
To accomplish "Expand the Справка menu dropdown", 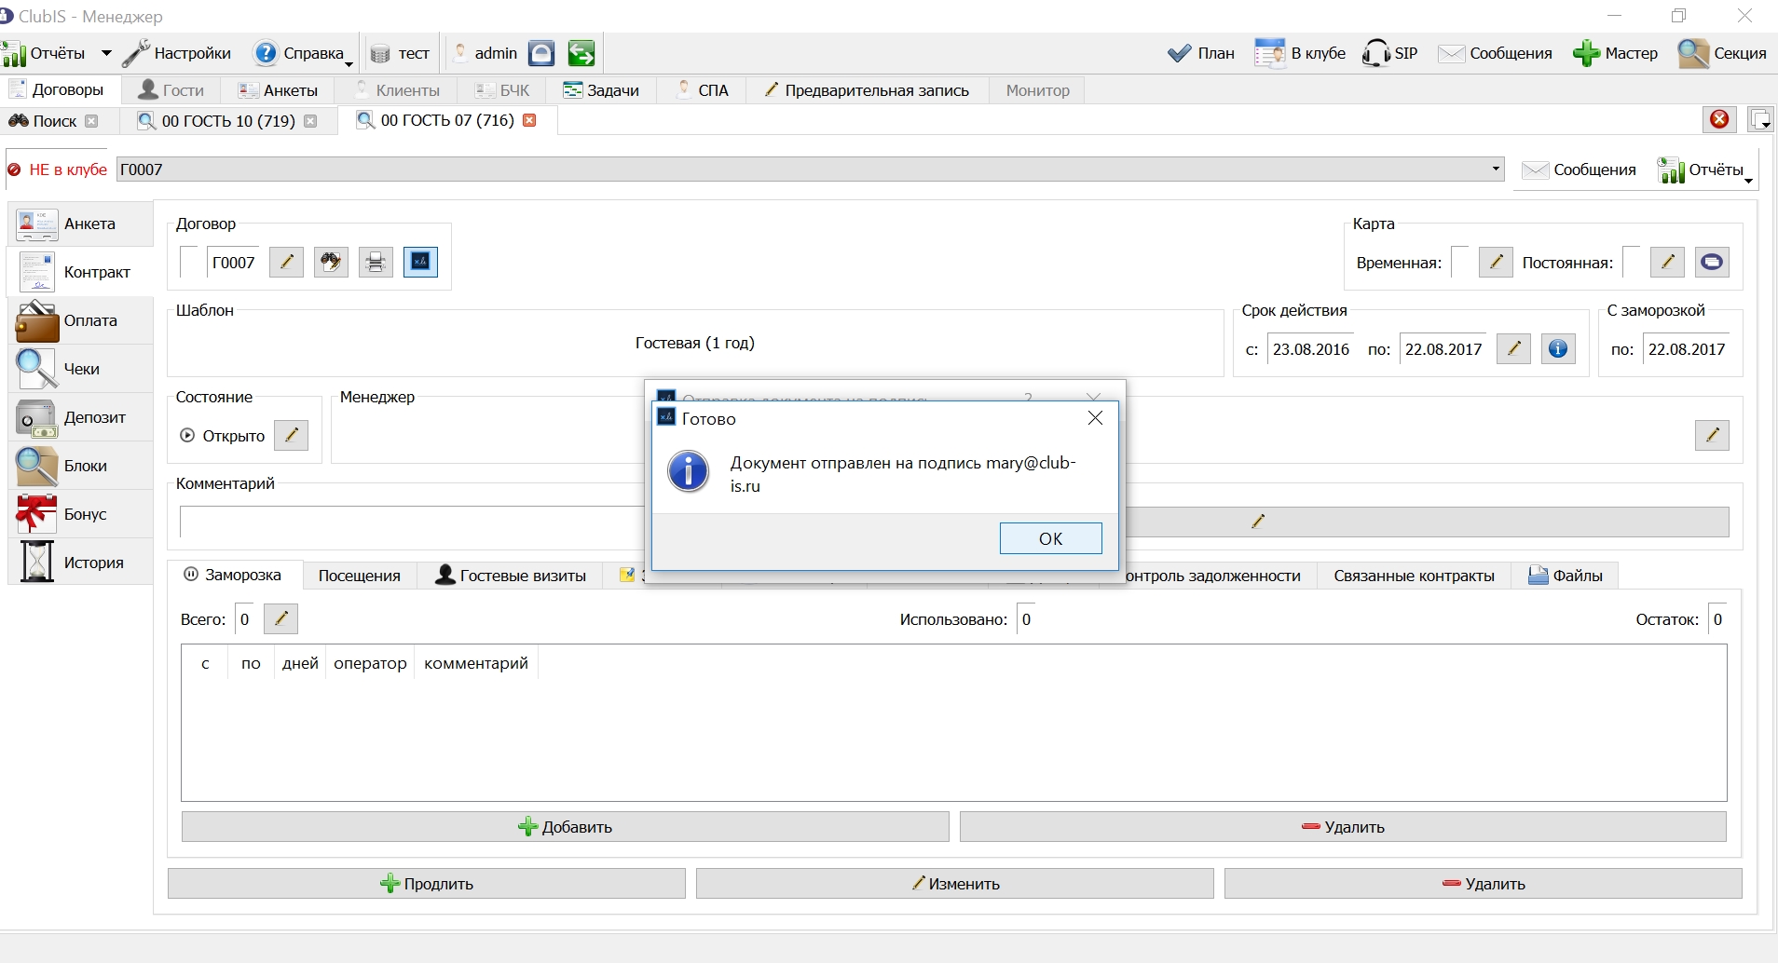I will pyautogui.click(x=349, y=61).
